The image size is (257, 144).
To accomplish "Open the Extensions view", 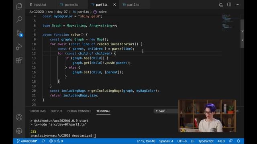I will click(x=19, y=60).
